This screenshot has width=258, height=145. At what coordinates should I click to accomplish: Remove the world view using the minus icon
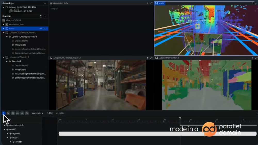41,29
